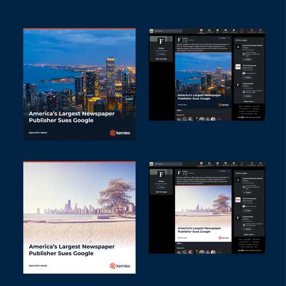286x286 pixels.
Task: Click beach-skyline post image inside LinkedIn window
Action: pos(203,213)
